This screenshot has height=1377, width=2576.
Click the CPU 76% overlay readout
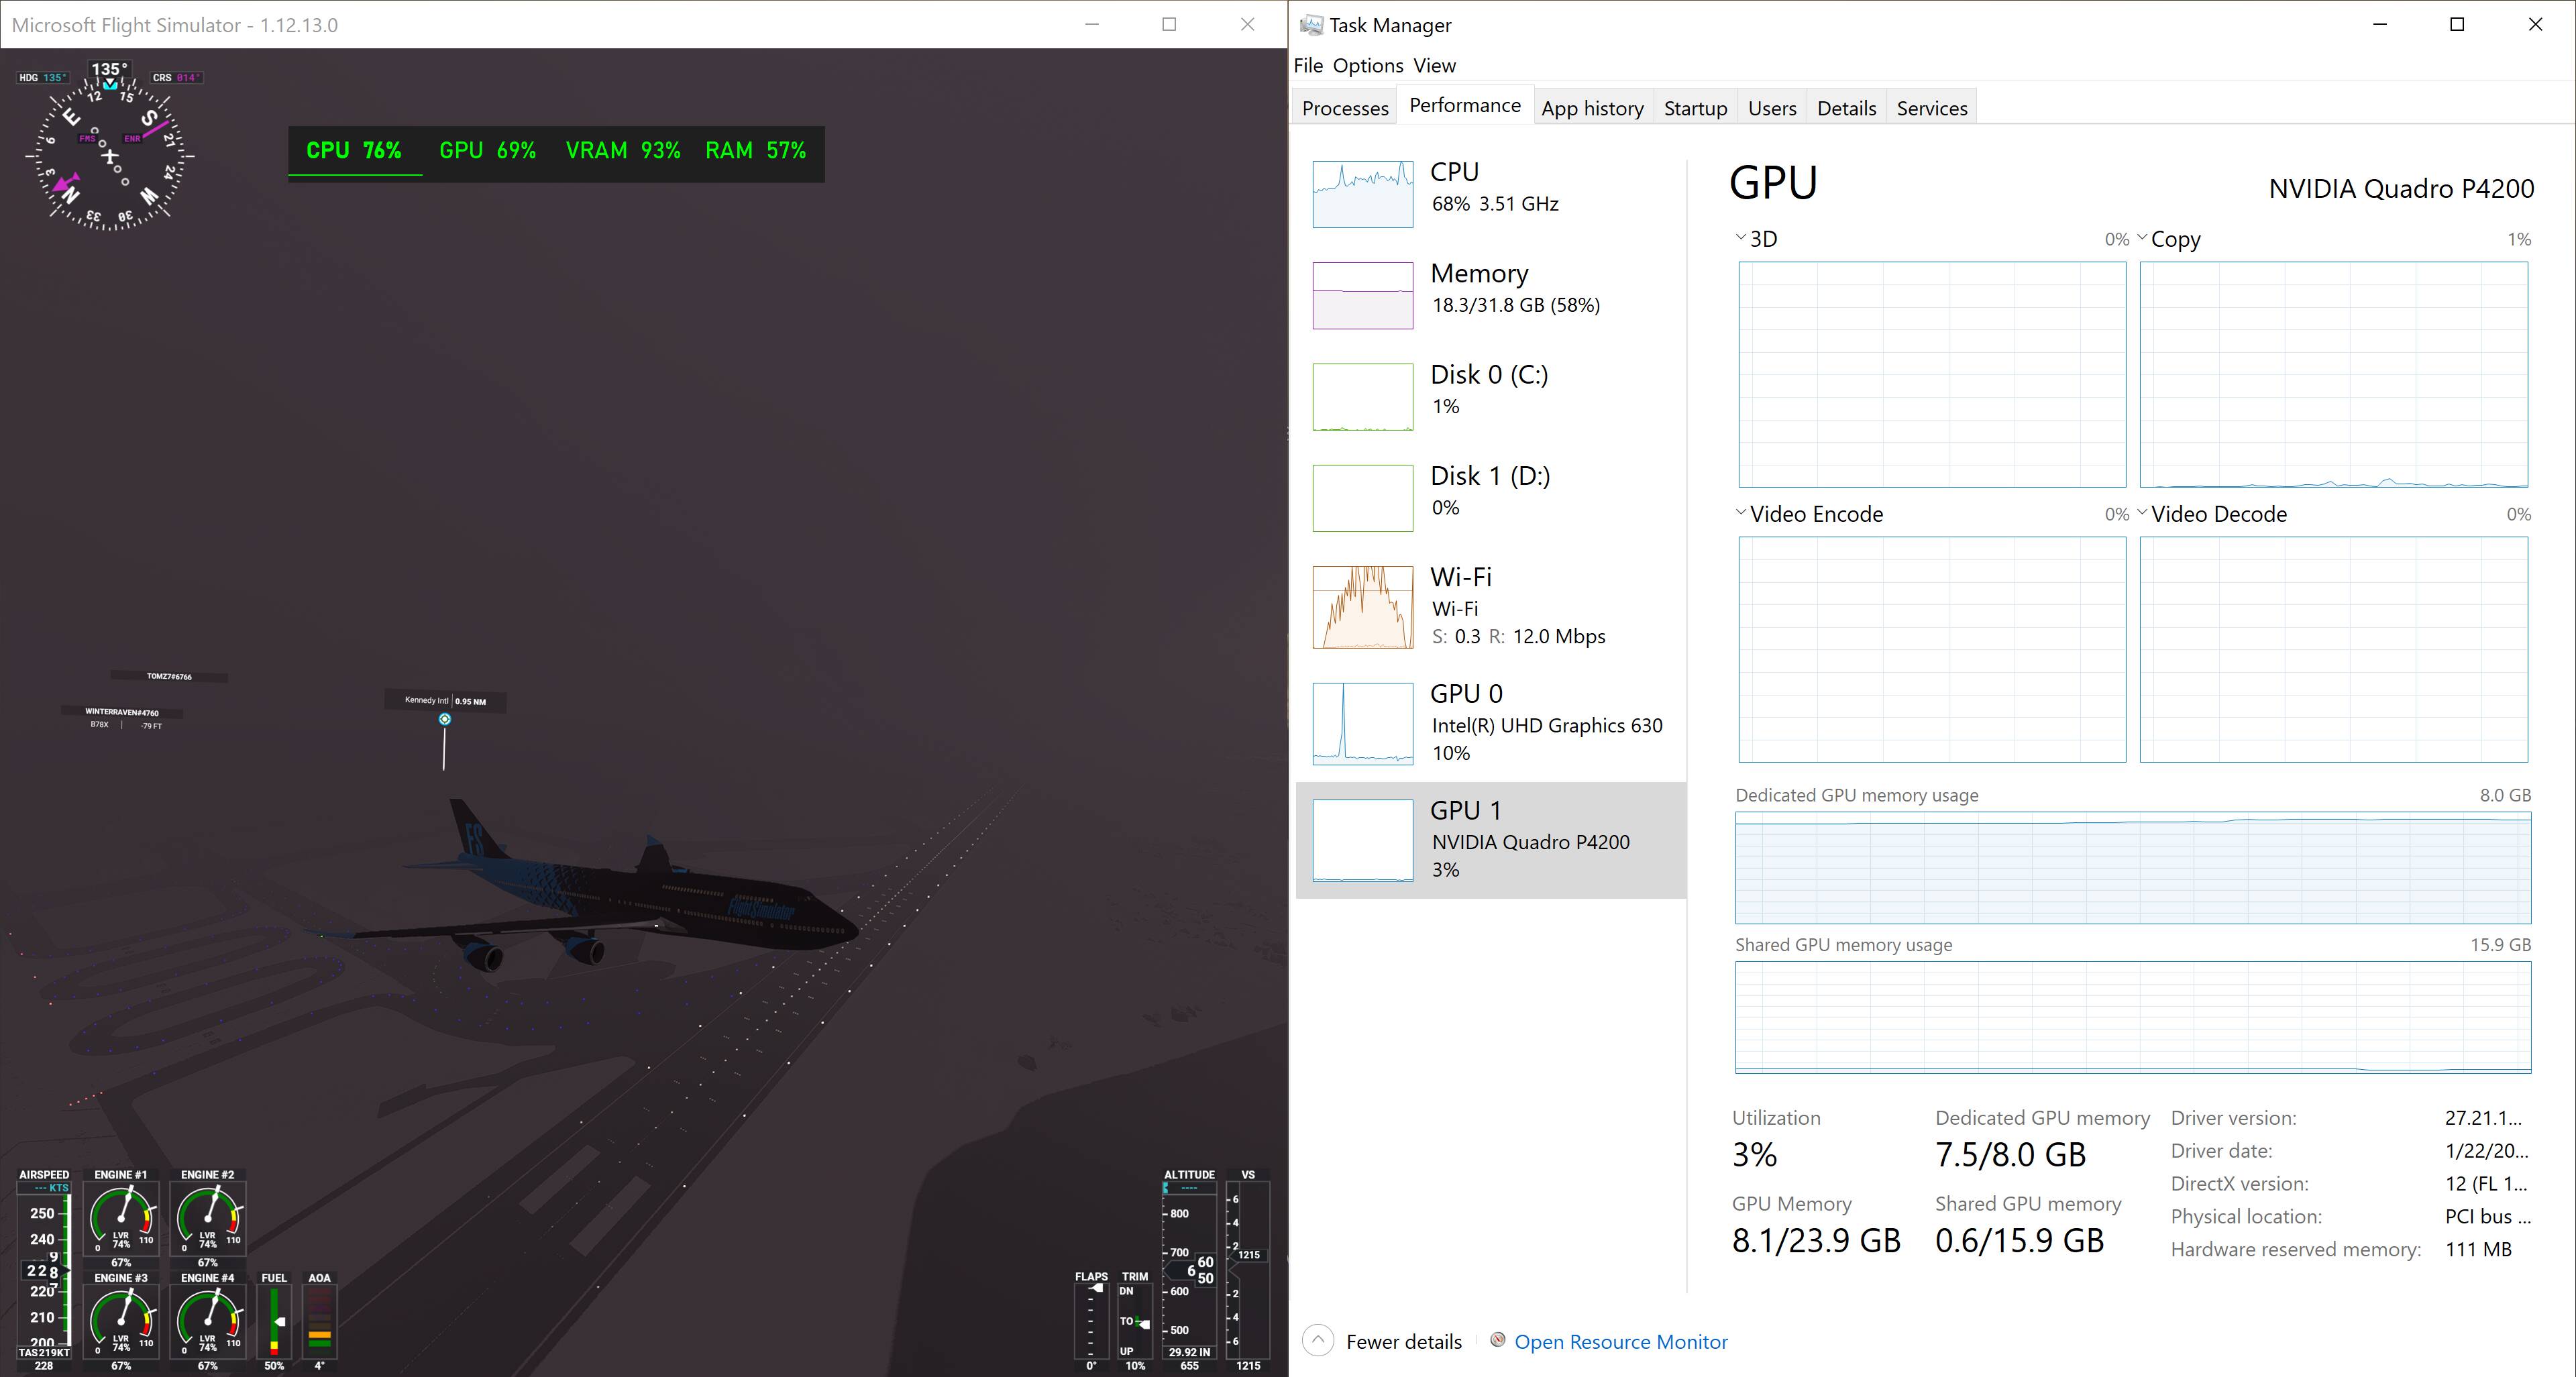354,151
